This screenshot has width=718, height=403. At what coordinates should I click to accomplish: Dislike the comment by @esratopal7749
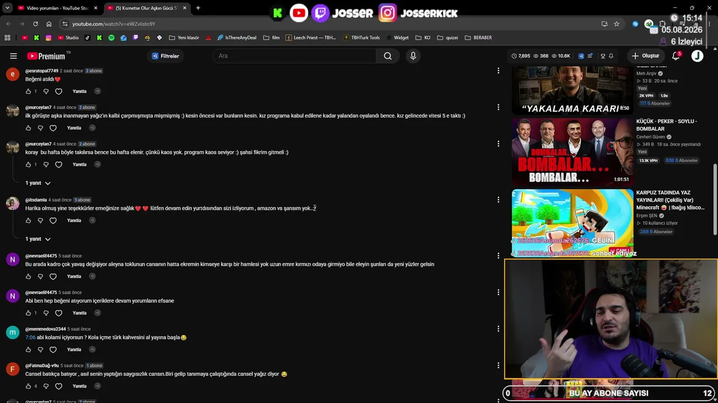click(x=46, y=91)
